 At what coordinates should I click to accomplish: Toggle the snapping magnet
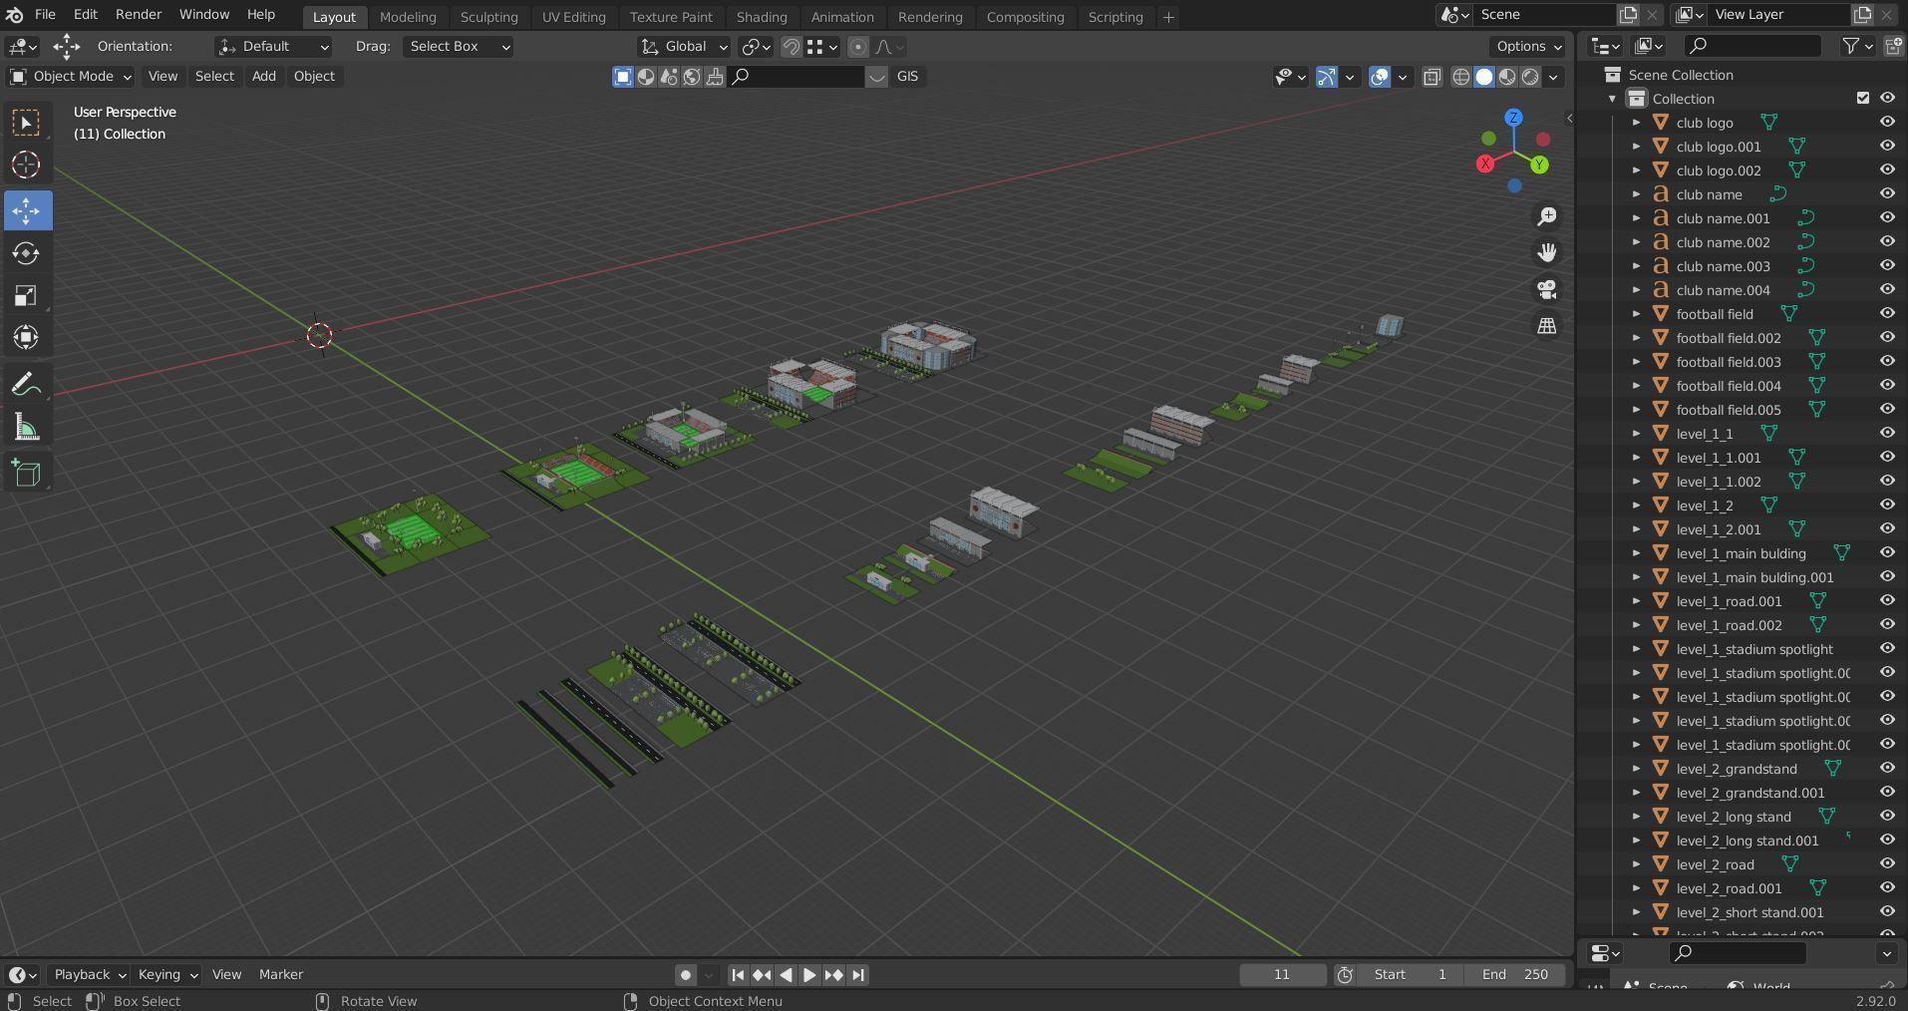coord(792,47)
